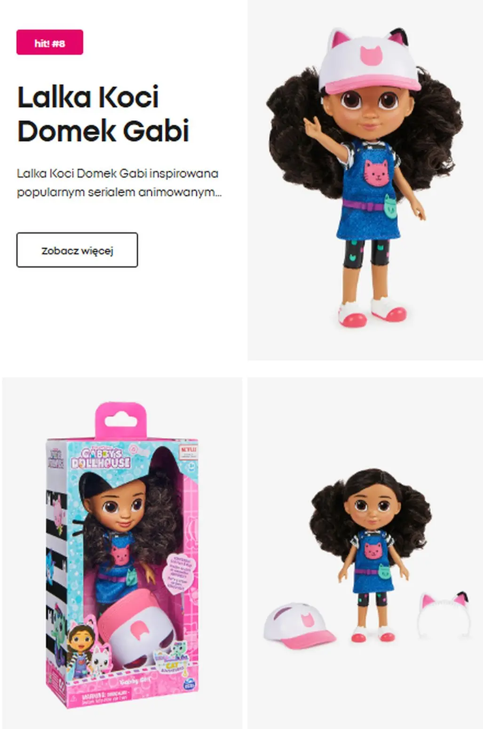
Task: Click the Gabby's Dollhouse logo on packaging
Action: (x=100, y=458)
